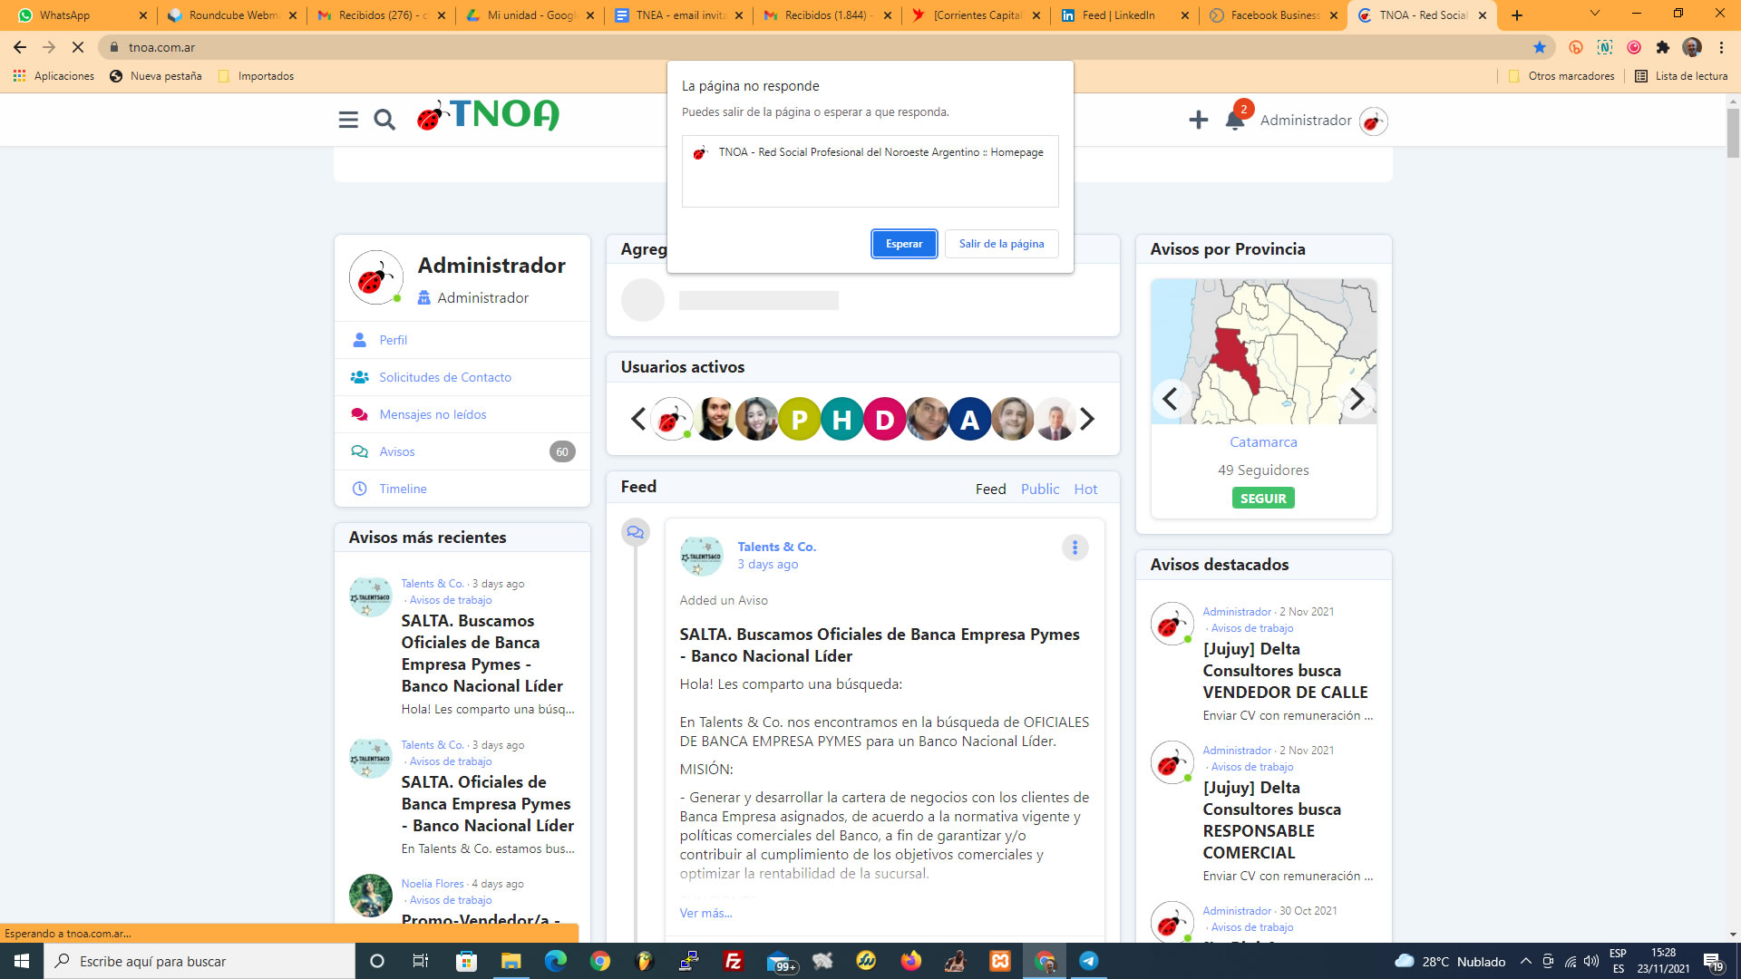
Task: Open Chrome extensions puzzle icon
Action: pos(1662,47)
